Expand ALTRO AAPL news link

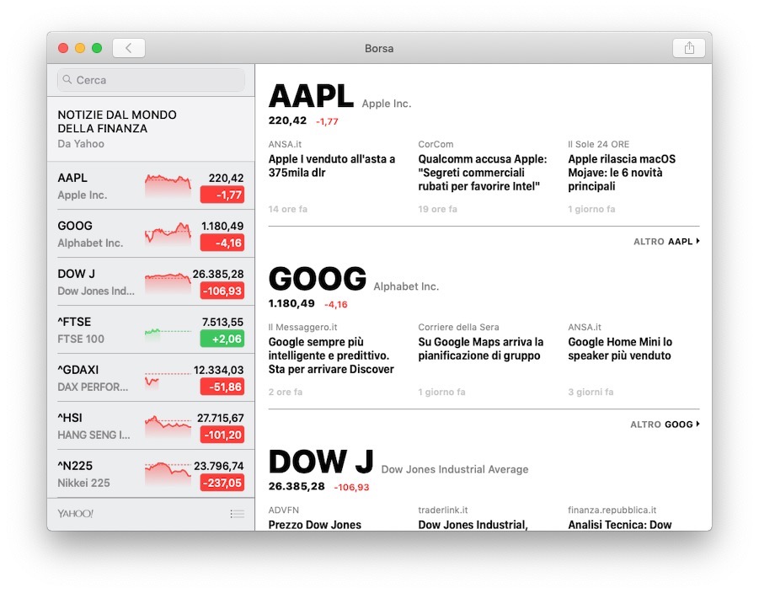tap(666, 241)
